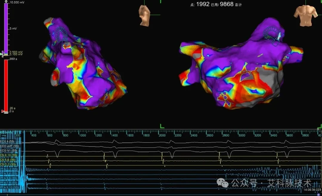Click the small handle at the ruler's right end
The width and height of the screenshot is (322, 196).
318,129
